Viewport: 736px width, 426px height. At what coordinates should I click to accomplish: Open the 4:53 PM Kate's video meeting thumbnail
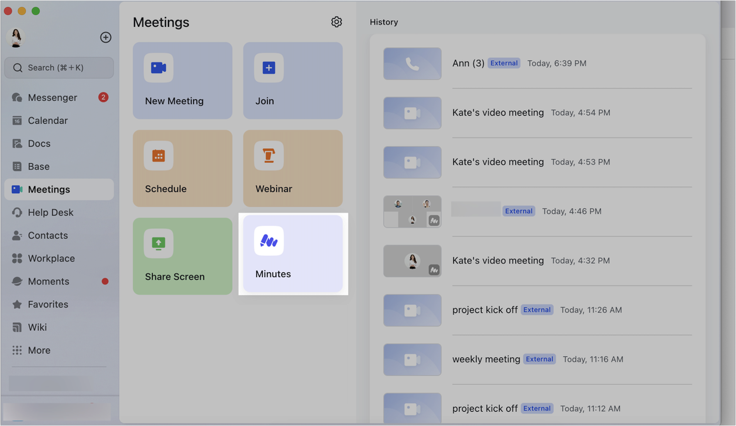(x=412, y=162)
